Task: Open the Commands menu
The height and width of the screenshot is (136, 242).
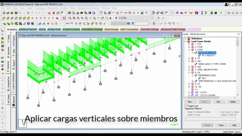Action: click(x=53, y=8)
